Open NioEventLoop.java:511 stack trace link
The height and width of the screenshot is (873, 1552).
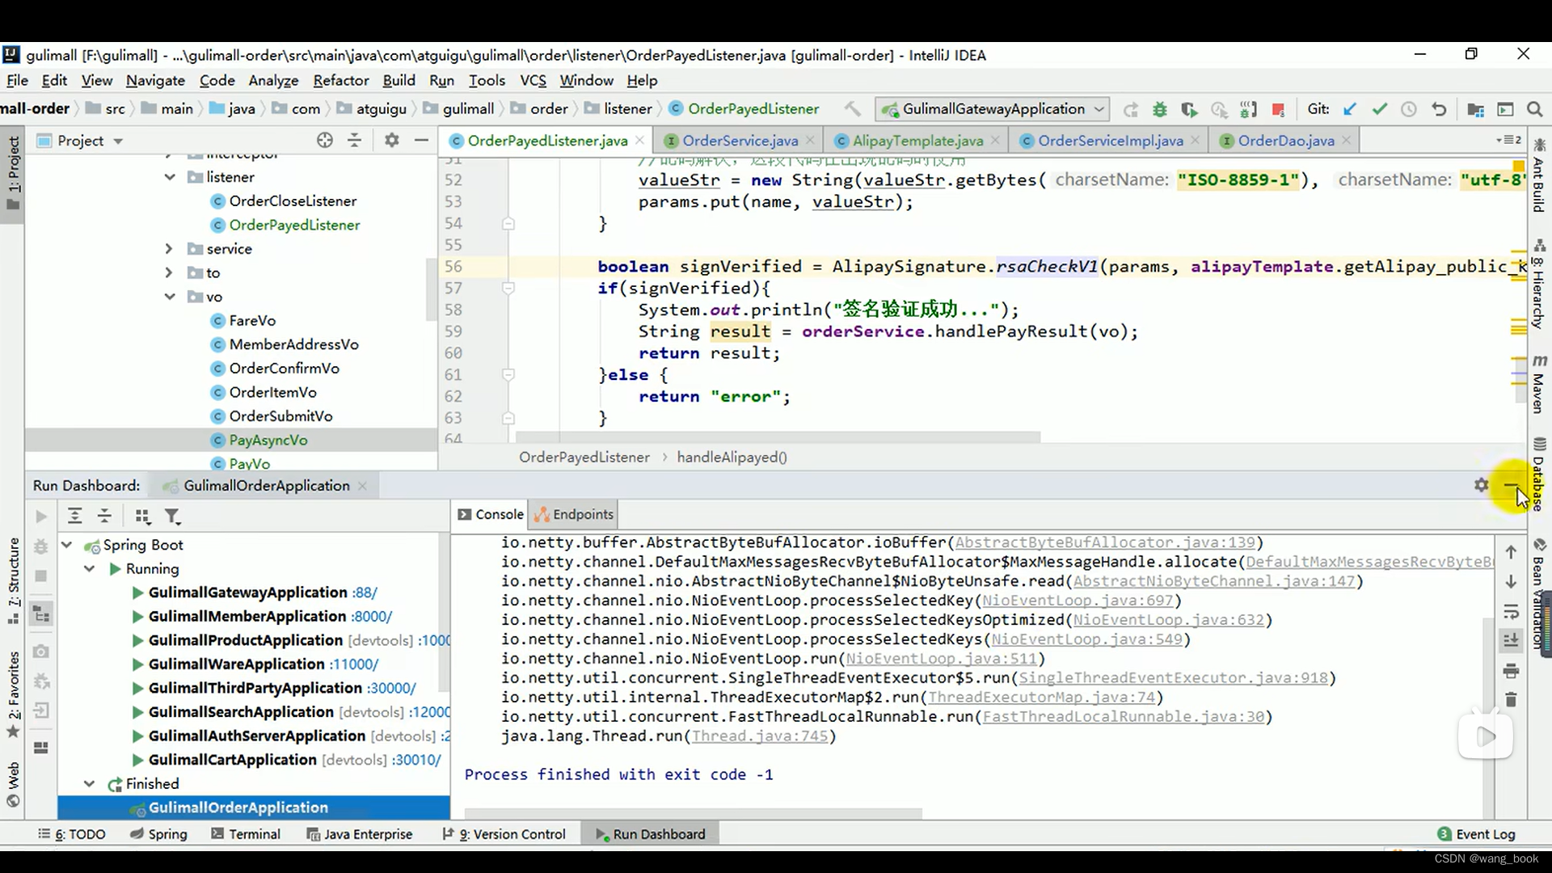tap(941, 659)
